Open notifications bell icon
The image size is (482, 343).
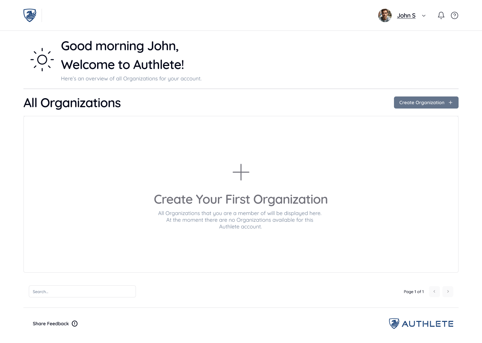441,15
